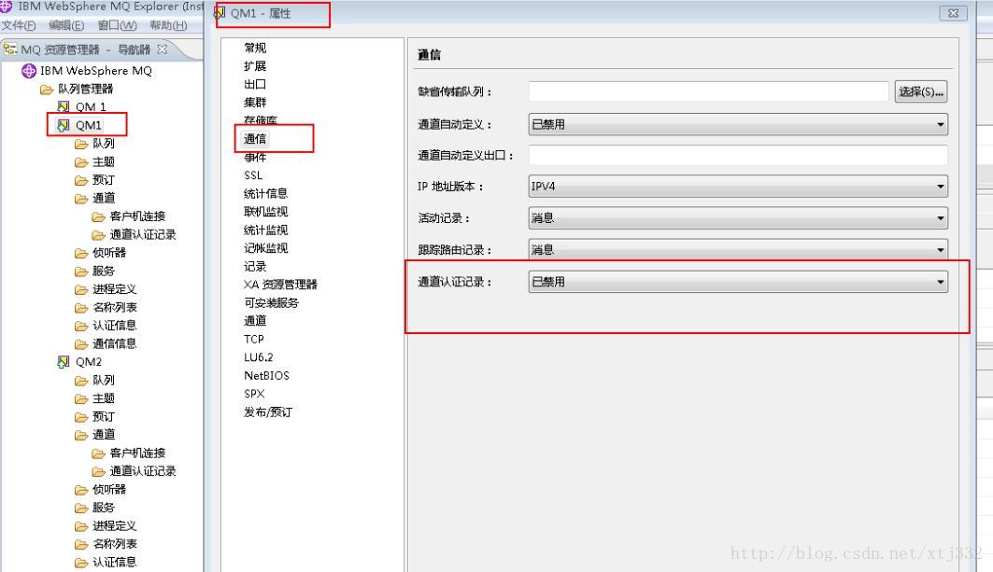Image resolution: width=993 pixels, height=572 pixels.
Task: Click the QM2 queue manager icon
Action: tap(63, 362)
